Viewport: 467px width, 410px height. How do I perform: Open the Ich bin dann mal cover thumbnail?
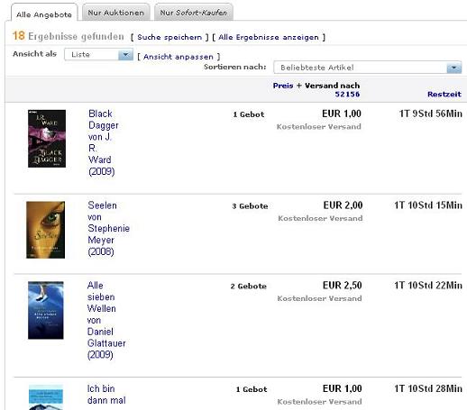click(46, 397)
